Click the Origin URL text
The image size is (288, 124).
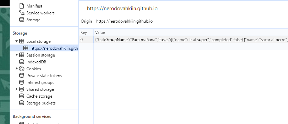click(124, 21)
